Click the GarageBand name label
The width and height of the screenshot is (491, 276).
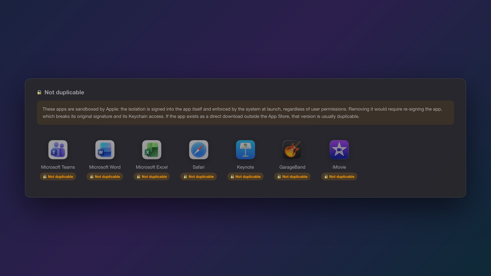pos(292,167)
